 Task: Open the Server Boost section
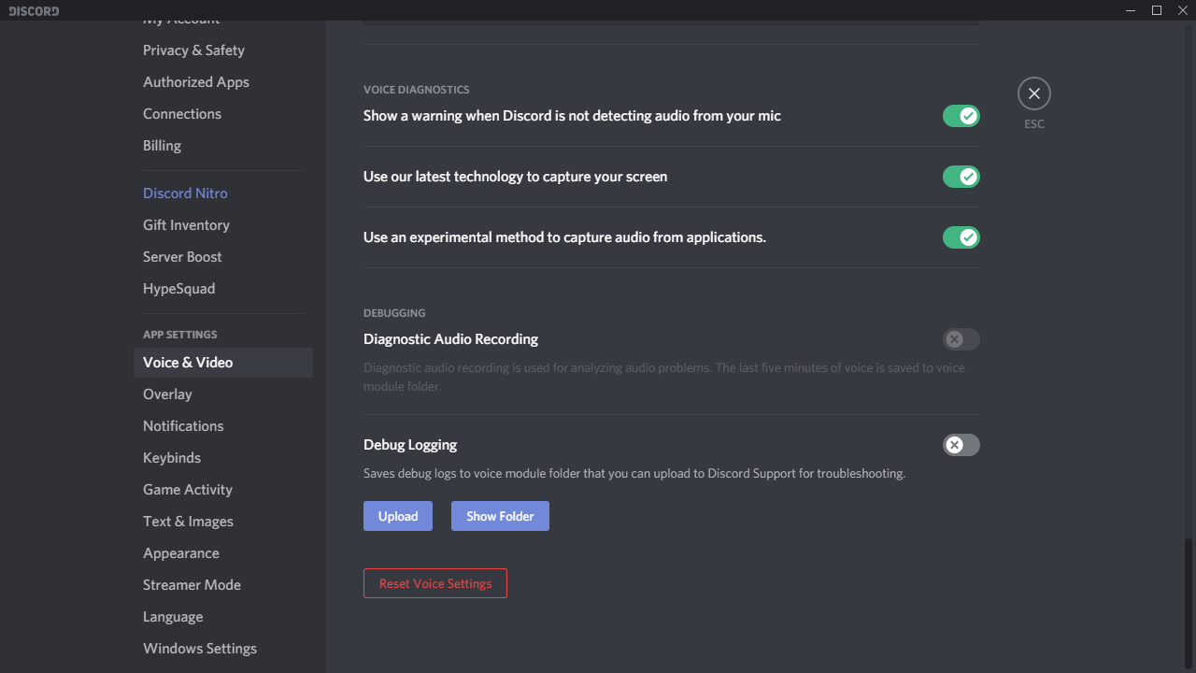[182, 257]
